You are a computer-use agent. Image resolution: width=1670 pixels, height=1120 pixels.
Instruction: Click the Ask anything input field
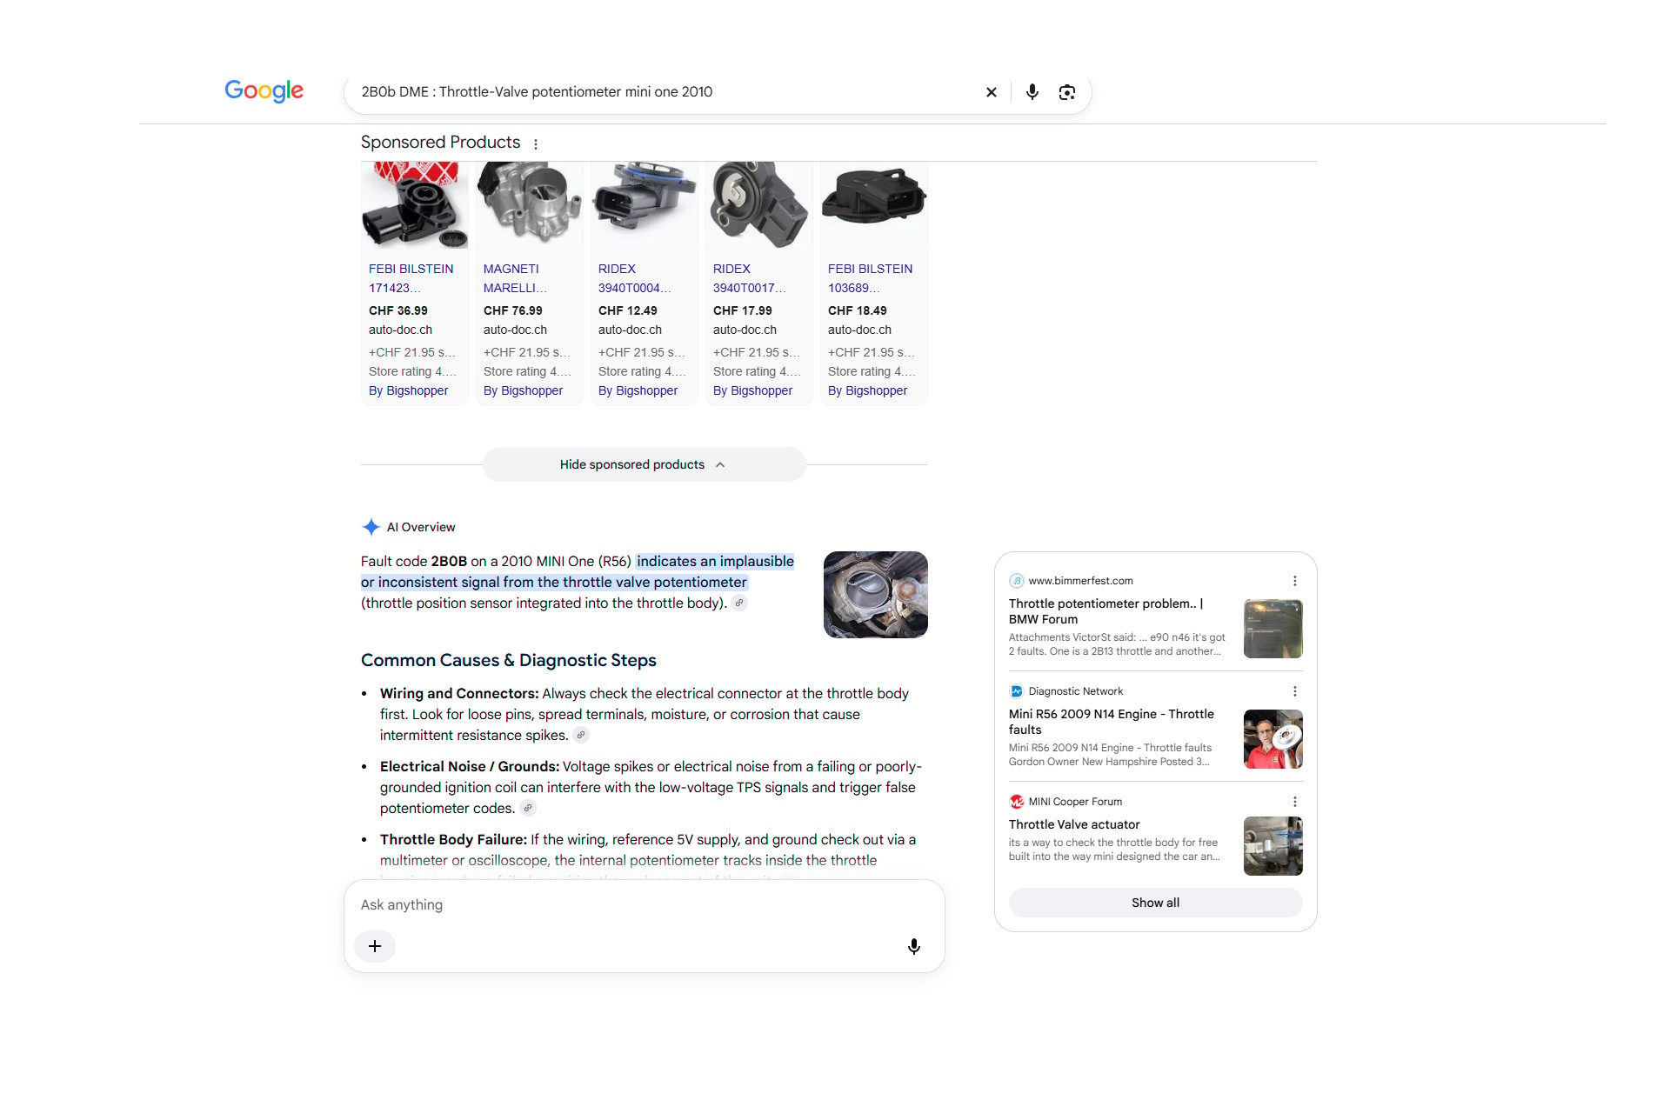click(644, 904)
